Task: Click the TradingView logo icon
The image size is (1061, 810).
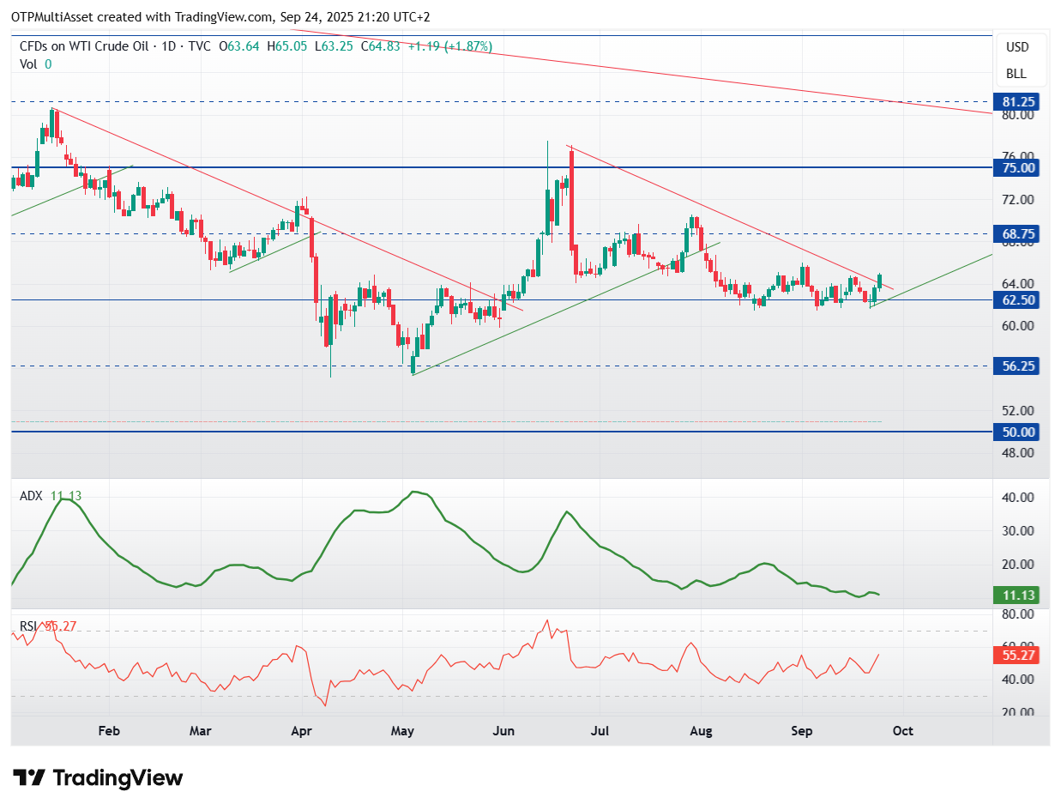Action: click(x=28, y=778)
